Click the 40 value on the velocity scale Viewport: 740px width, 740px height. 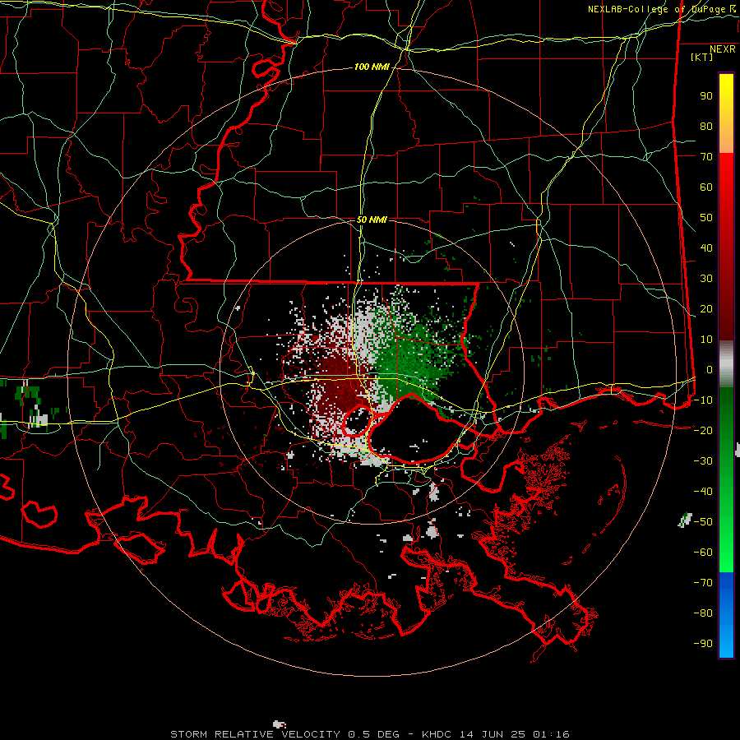coord(706,248)
